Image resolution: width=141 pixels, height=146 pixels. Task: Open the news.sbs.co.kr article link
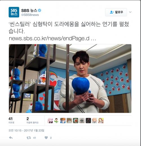[x=52, y=38]
